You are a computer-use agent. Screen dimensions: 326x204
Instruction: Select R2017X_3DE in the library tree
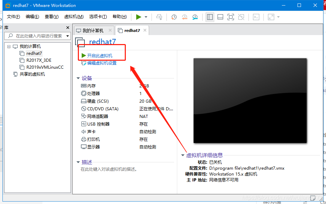coord(39,60)
